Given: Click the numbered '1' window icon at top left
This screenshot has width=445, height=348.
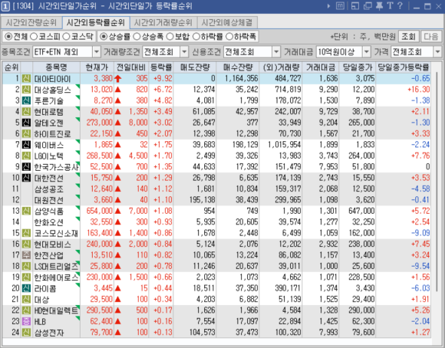Looking at the screenshot, I should click(5, 7).
